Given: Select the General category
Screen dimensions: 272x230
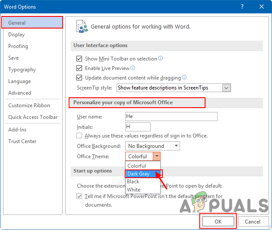Looking at the screenshot, I should point(32,22).
